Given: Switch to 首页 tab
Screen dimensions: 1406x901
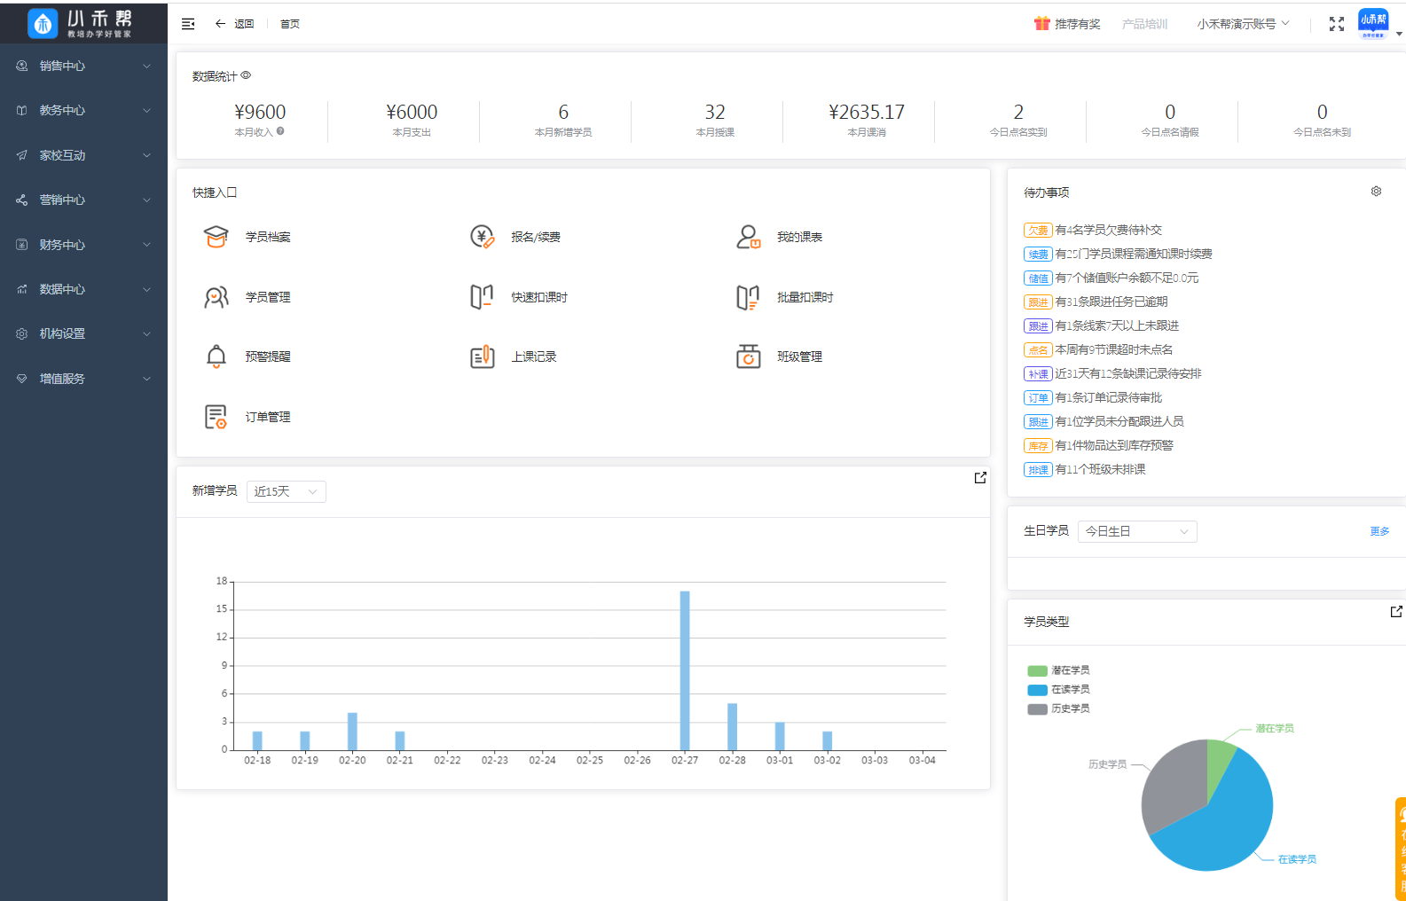Looking at the screenshot, I should (x=290, y=24).
